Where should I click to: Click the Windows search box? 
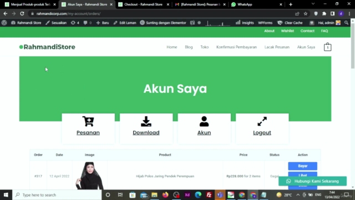click(x=57, y=195)
